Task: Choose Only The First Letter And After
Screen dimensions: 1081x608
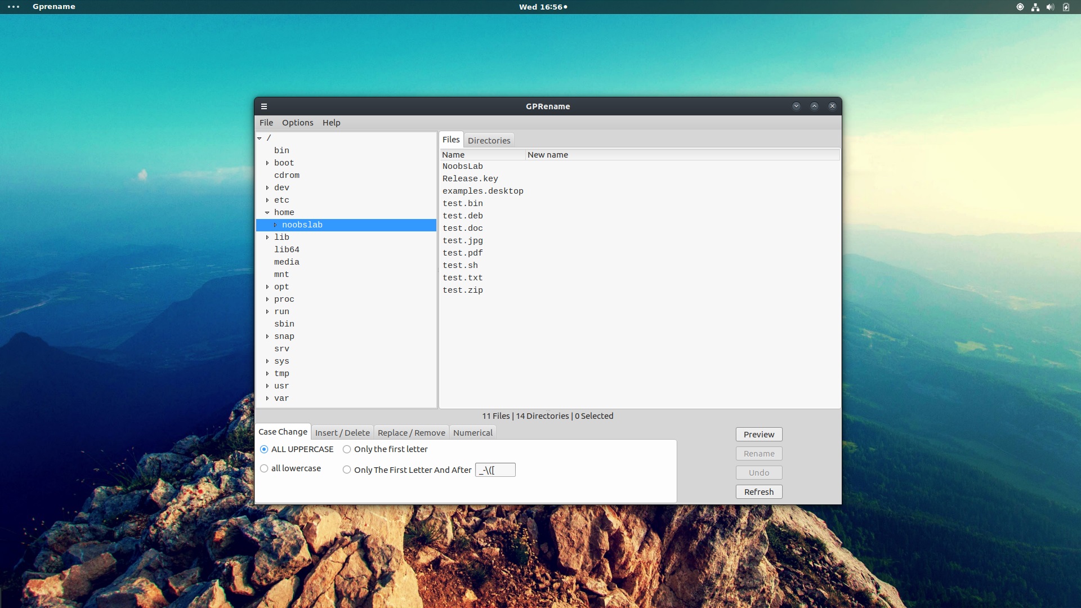Action: pyautogui.click(x=347, y=470)
